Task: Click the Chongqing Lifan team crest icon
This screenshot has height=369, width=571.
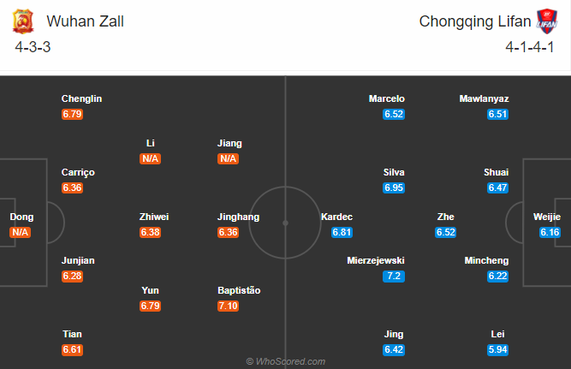Action: (546, 21)
